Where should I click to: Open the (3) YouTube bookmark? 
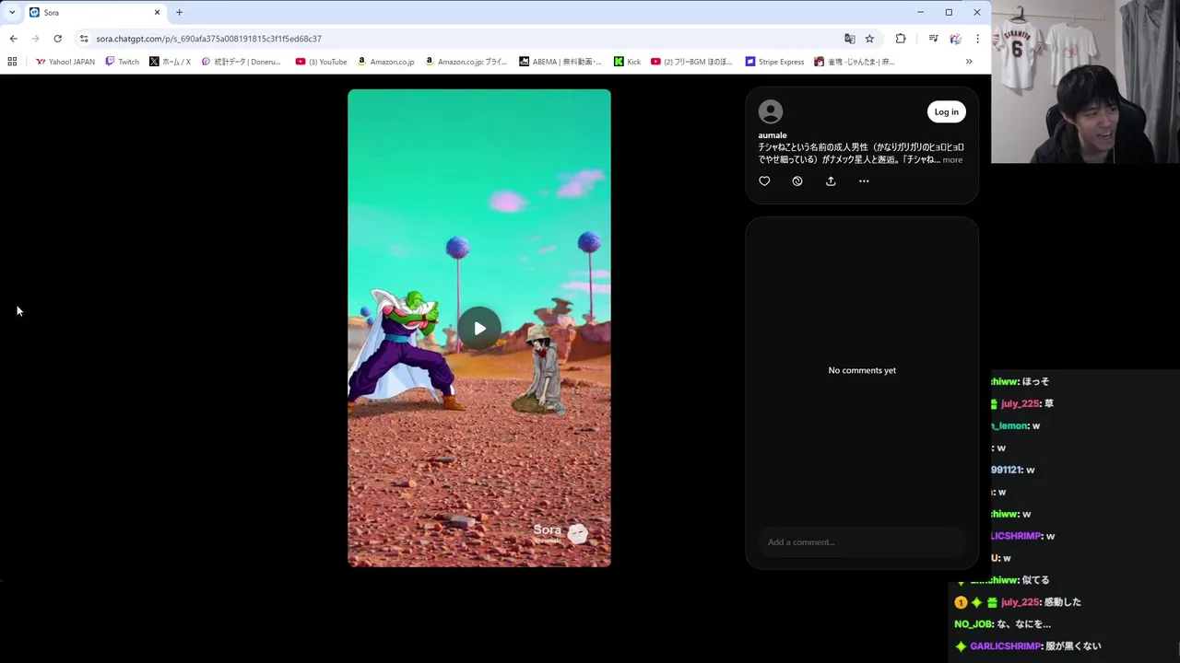coord(321,62)
